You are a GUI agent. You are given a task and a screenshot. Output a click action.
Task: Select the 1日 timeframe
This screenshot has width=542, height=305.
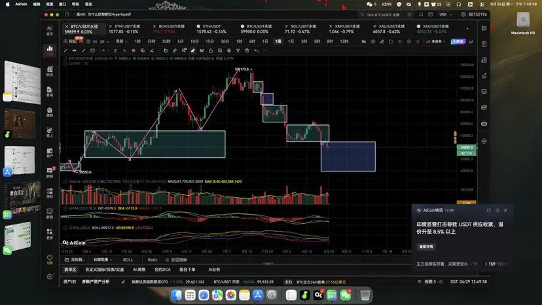tap(265, 41)
